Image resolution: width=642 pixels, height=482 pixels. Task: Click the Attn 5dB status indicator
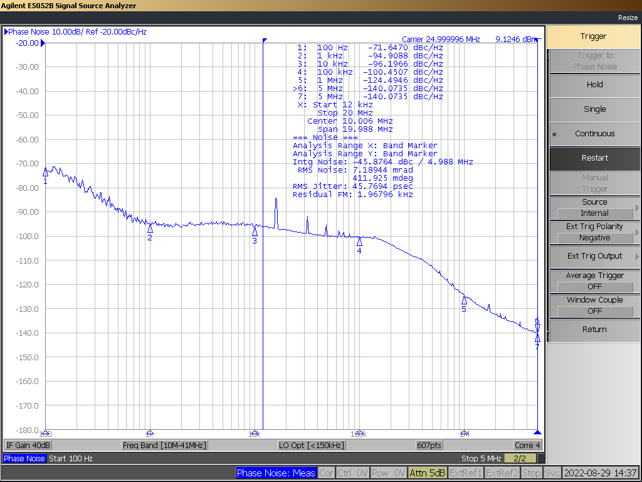point(427,473)
